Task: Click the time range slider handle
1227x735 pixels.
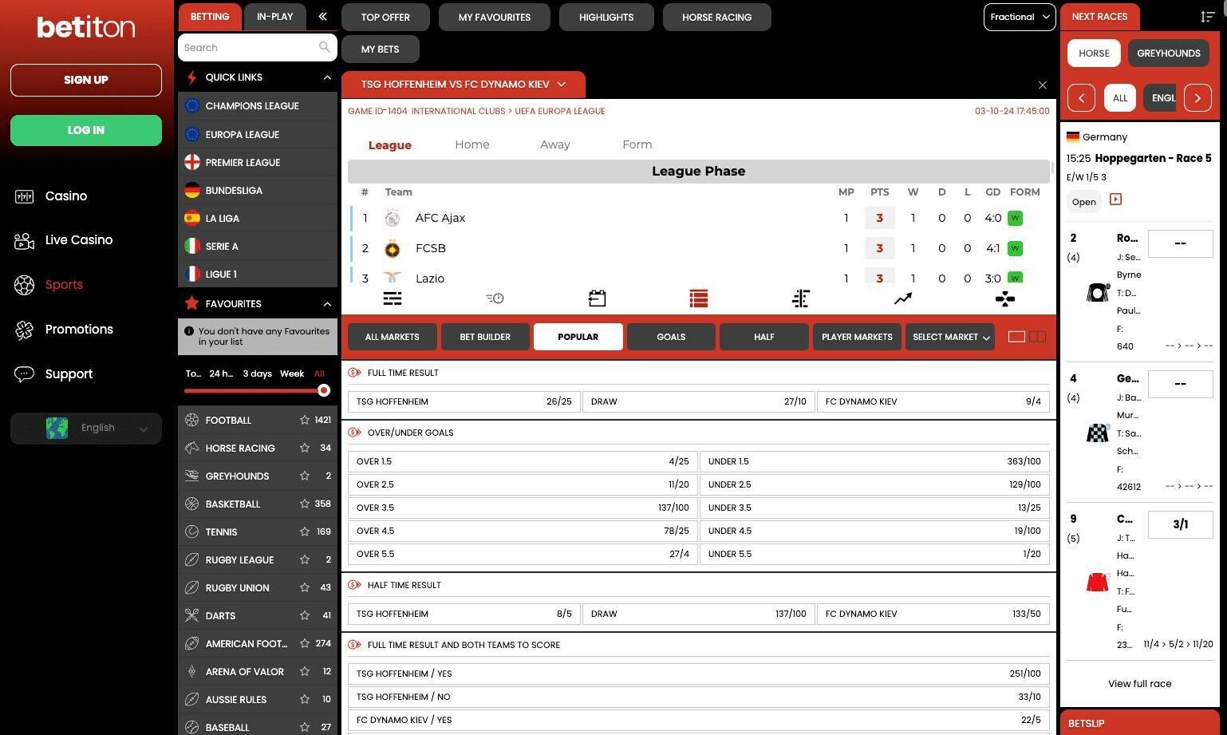Action: click(x=323, y=390)
